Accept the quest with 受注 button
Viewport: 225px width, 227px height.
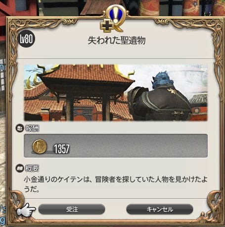tap(72, 209)
